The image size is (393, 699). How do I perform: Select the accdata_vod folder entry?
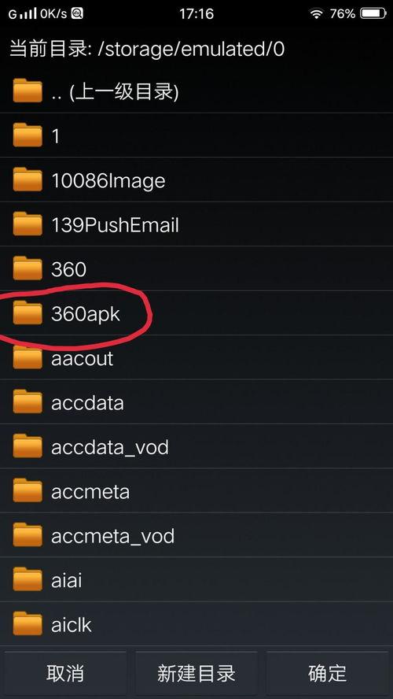[196, 446]
